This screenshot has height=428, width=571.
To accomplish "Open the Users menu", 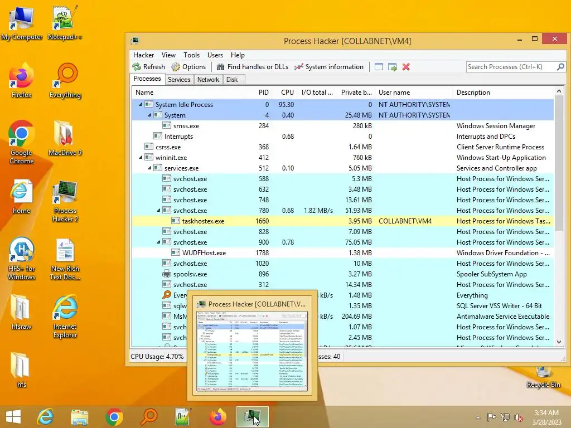I will [x=215, y=55].
